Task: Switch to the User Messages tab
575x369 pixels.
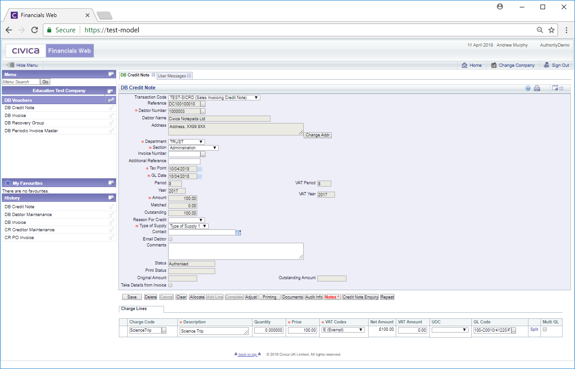Action: (x=172, y=76)
